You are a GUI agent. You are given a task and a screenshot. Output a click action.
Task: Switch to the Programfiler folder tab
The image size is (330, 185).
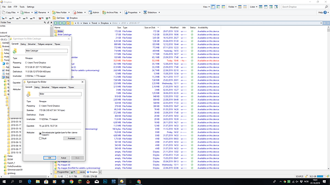click(62, 172)
